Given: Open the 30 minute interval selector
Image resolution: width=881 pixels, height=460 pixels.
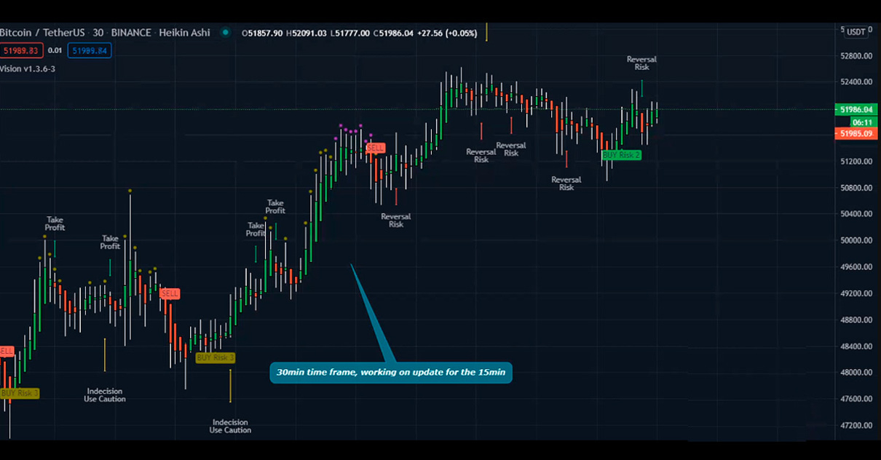Looking at the screenshot, I should (x=98, y=33).
